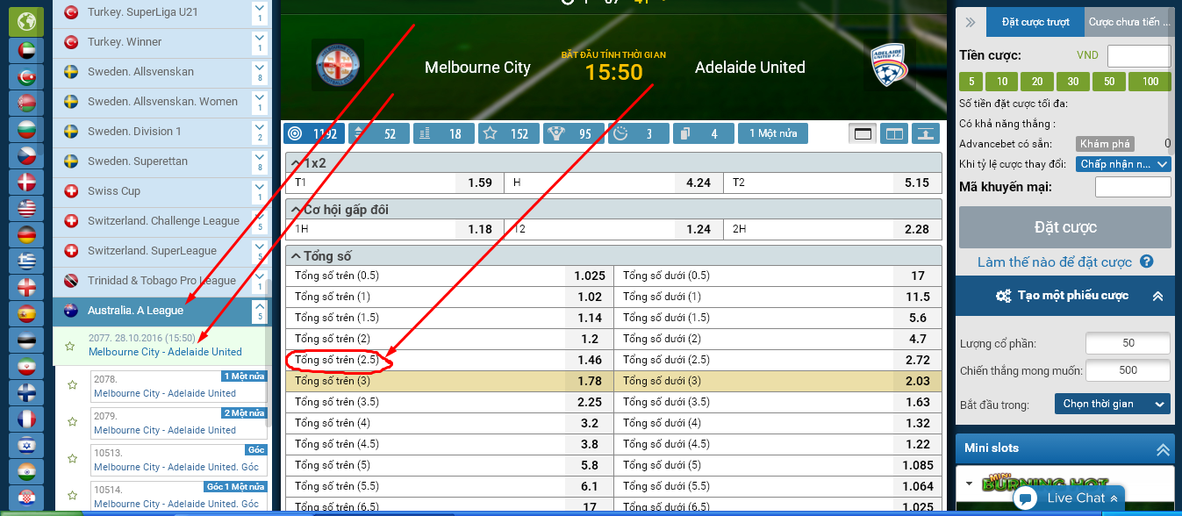The height and width of the screenshot is (516, 1182).
Task: Favorite match 2077 Melbourne City - Adelaide United
Action: (70, 346)
